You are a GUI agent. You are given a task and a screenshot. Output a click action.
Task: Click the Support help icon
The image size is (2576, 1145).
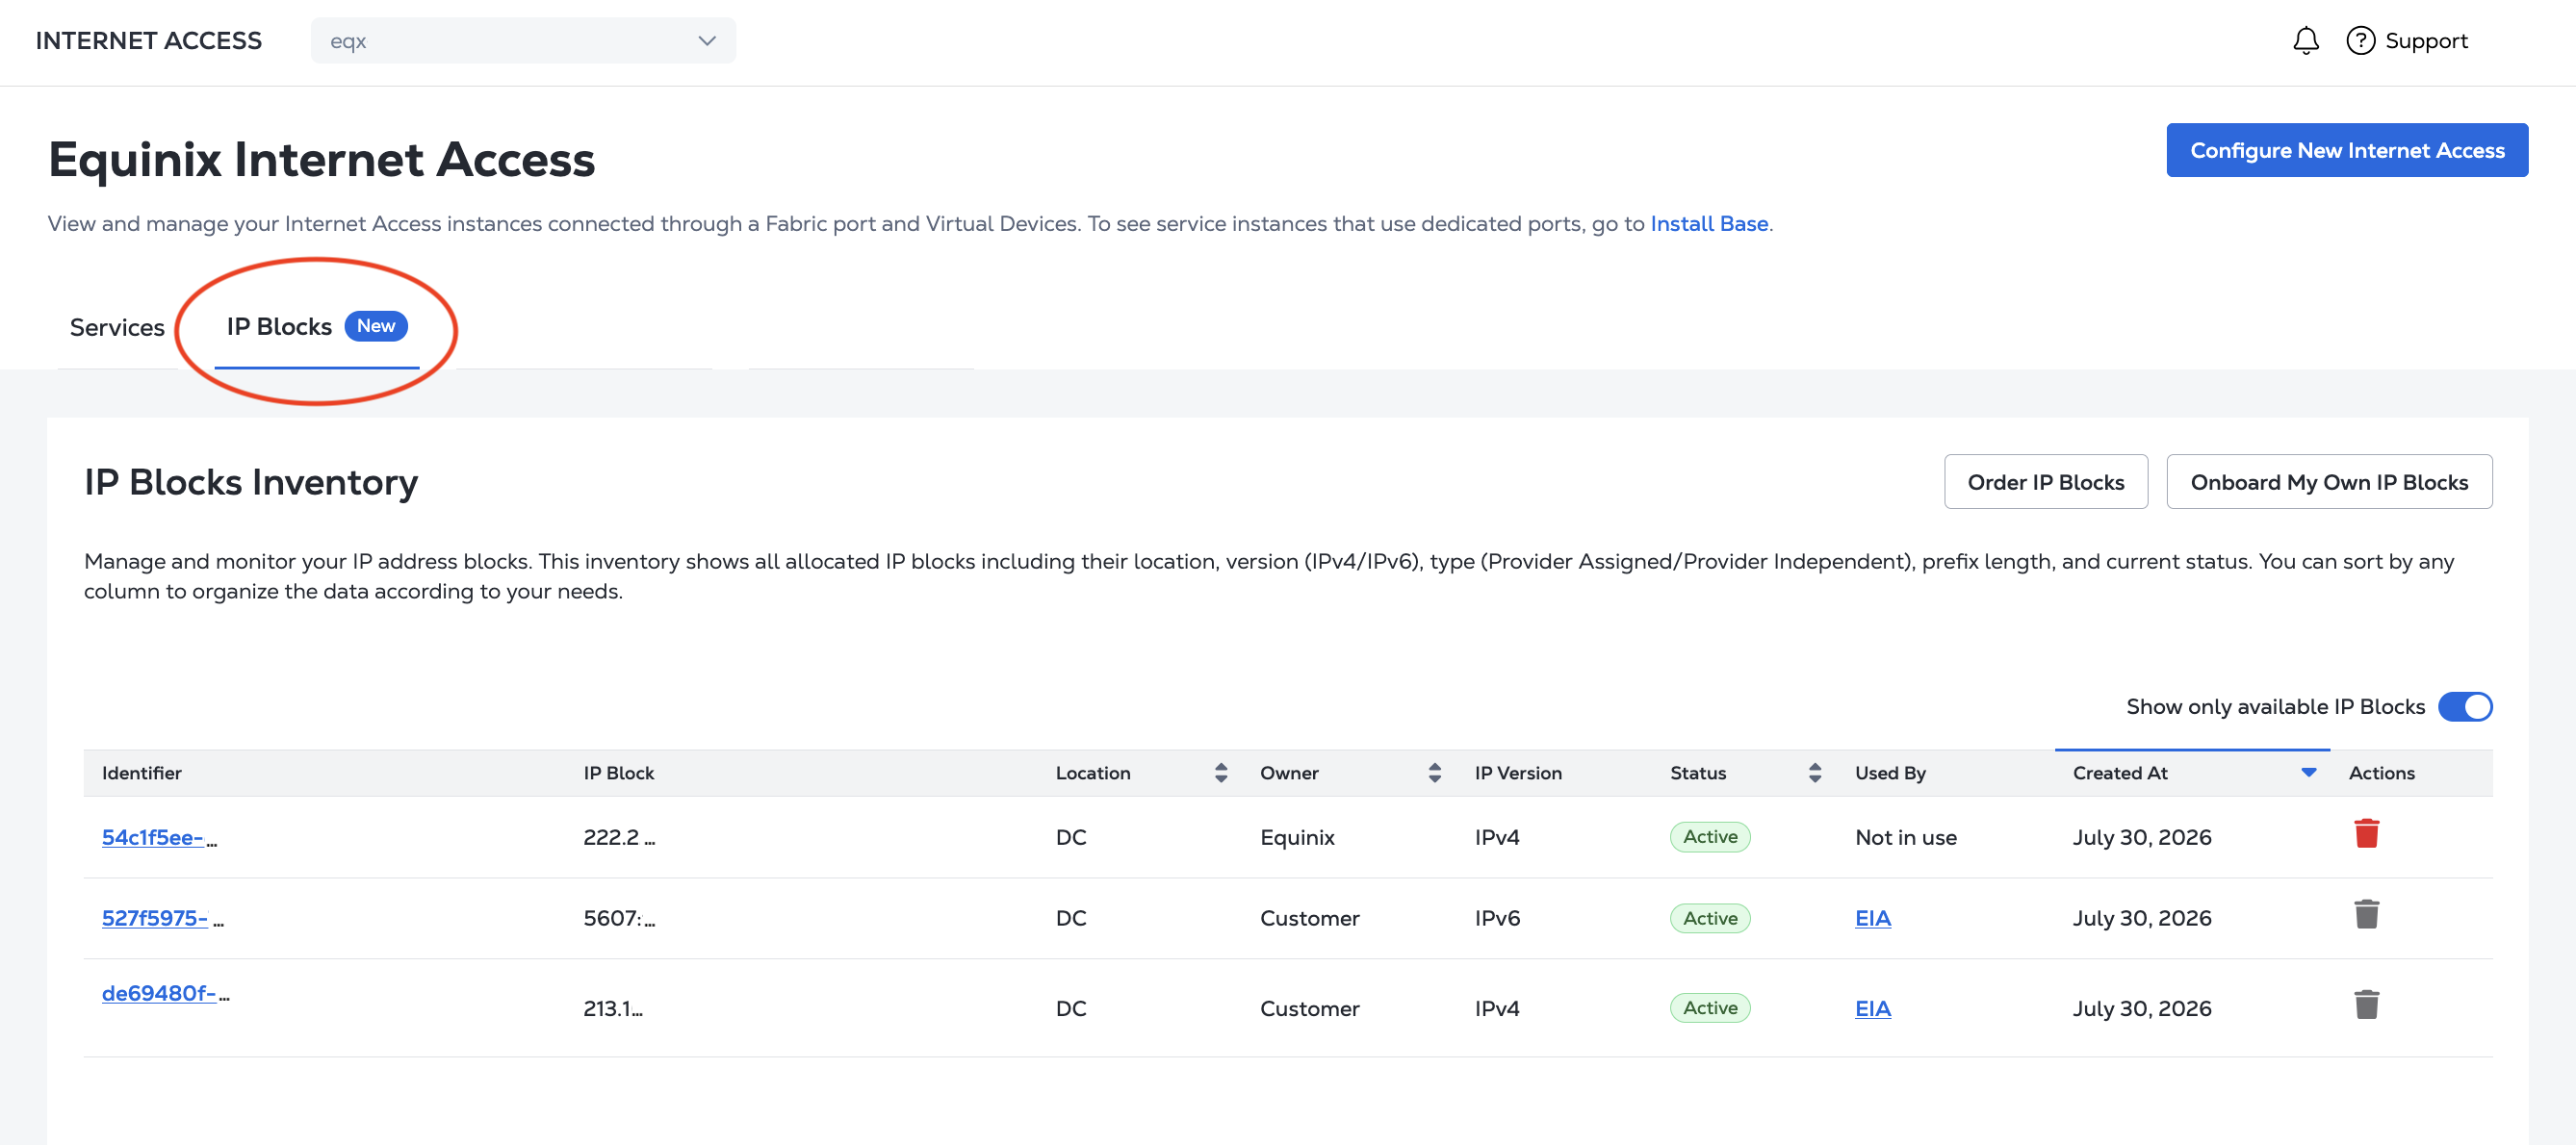pos(2360,41)
